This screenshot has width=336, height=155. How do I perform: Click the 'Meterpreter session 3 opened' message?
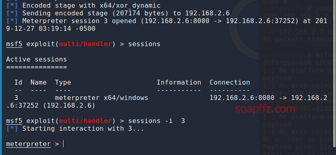[x=79, y=21]
